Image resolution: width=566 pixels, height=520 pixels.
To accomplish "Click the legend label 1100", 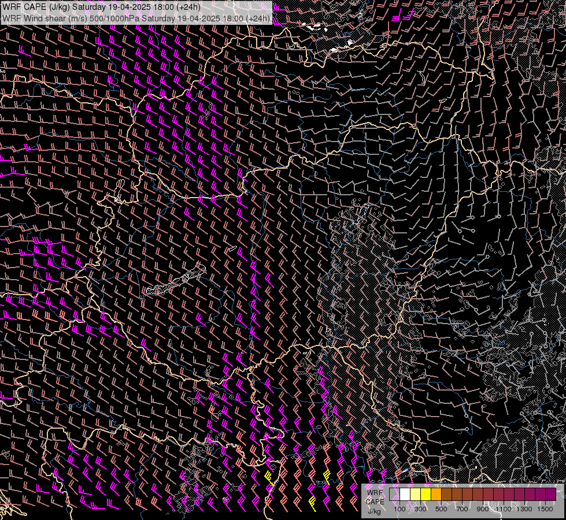I will pyautogui.click(x=504, y=509).
